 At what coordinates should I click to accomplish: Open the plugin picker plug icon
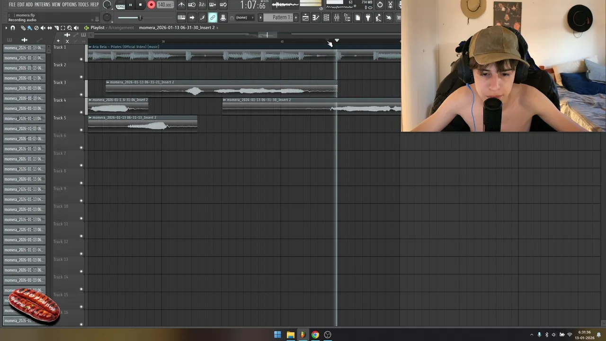(368, 18)
